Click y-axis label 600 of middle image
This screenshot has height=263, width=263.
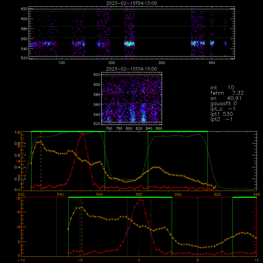coord(97,84)
